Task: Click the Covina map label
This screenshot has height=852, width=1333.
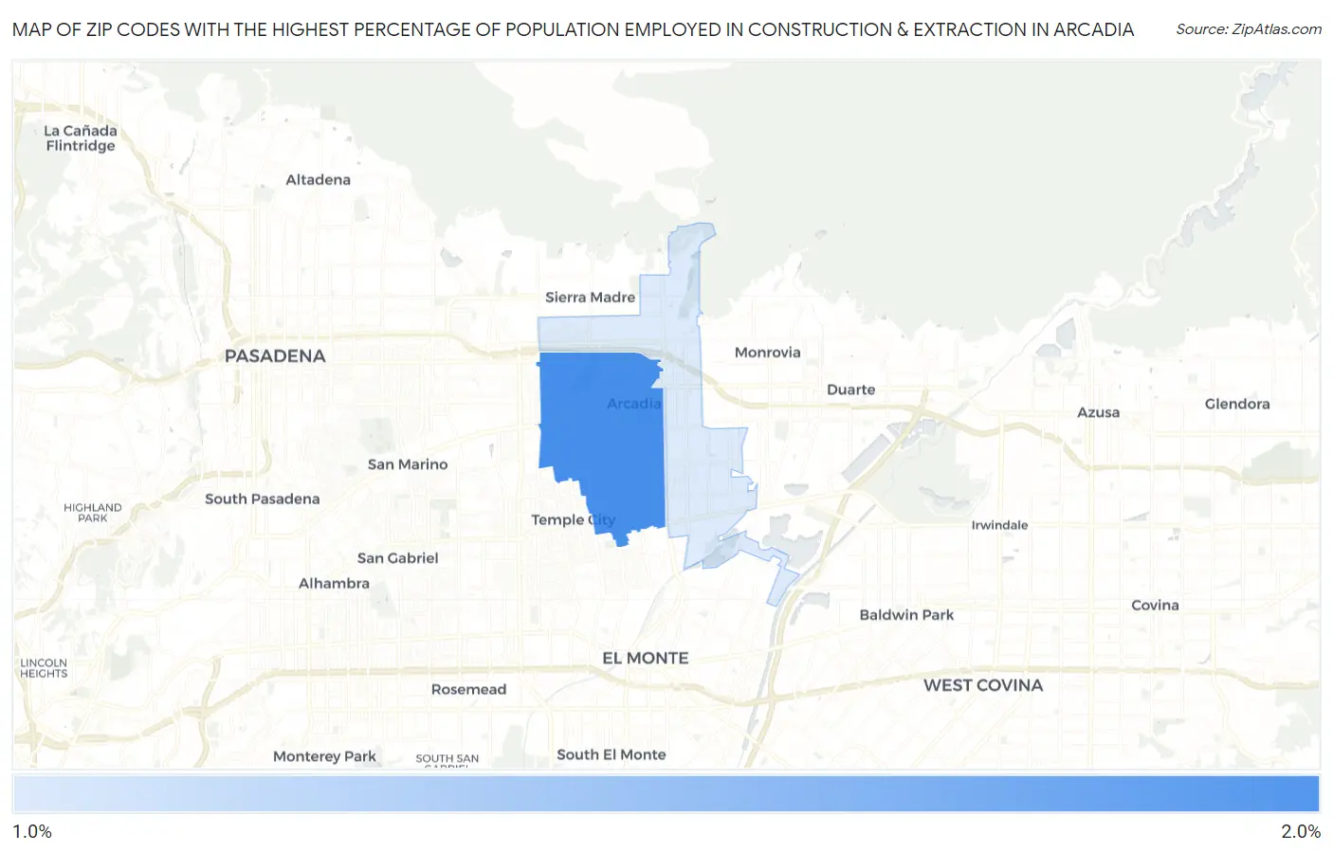Action: click(x=1155, y=606)
